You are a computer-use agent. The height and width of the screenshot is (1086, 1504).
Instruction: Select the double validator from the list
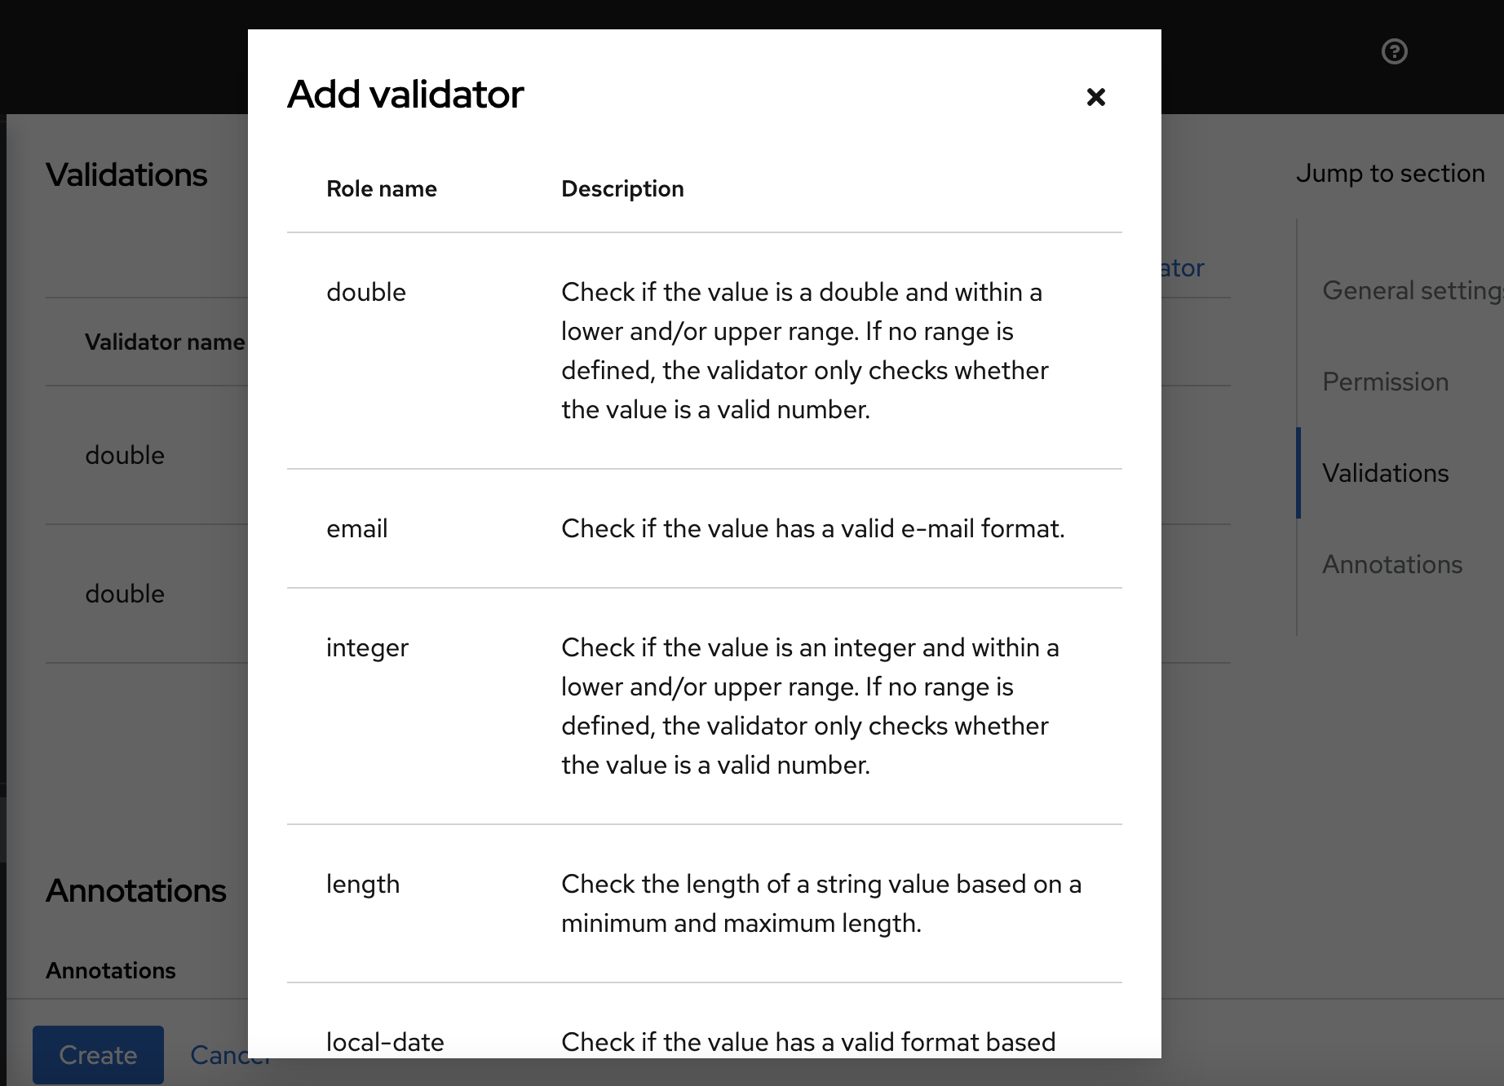click(366, 292)
